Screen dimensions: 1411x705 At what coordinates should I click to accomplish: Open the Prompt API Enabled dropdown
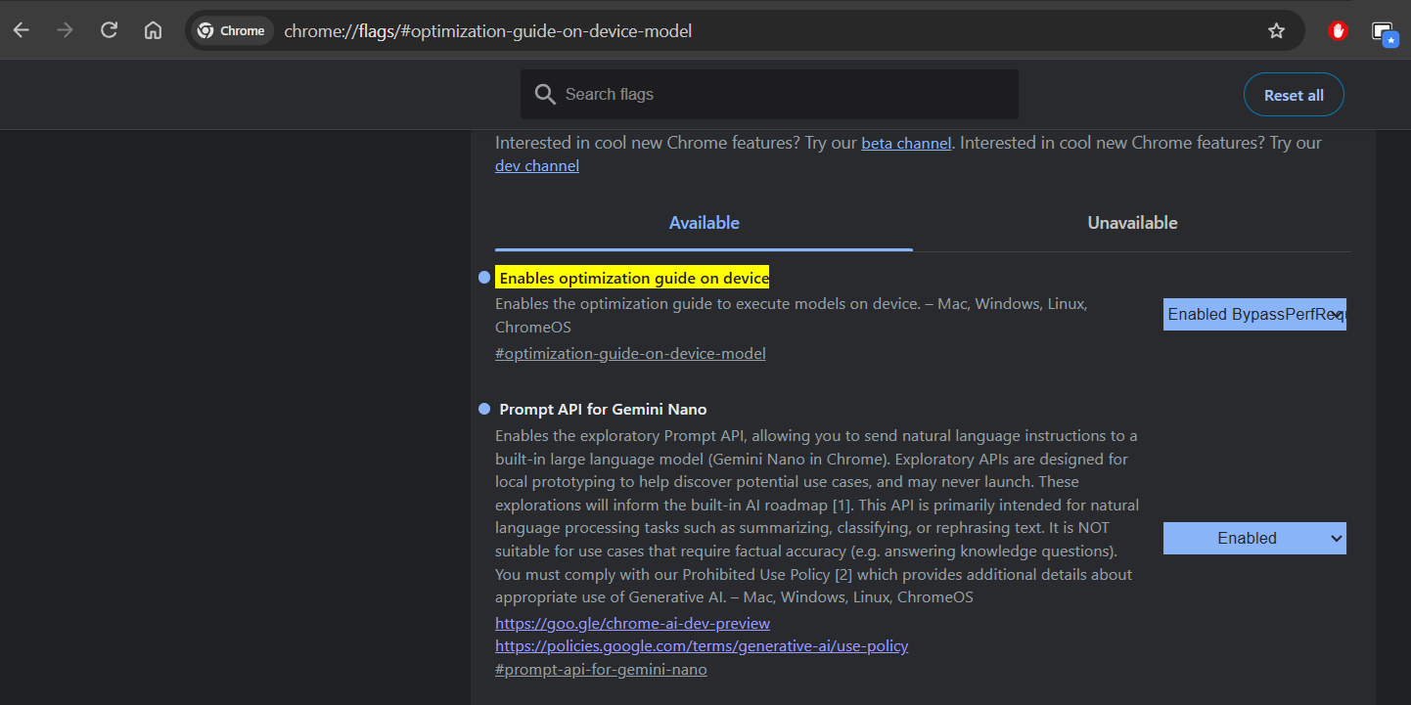[1254, 538]
